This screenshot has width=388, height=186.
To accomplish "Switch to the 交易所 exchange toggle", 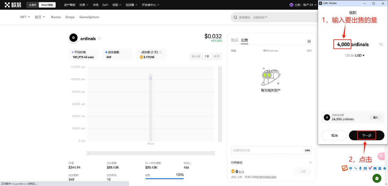I will [33, 5].
